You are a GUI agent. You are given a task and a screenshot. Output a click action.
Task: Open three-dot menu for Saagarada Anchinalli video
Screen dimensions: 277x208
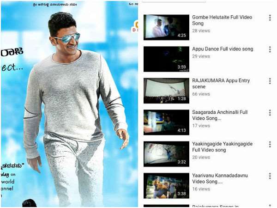[270, 113]
